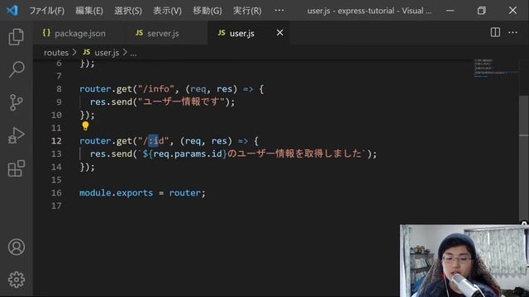Screen dimensions: 529x297
Task: Click the VS Code logo icon
Action: [x=12, y=11]
